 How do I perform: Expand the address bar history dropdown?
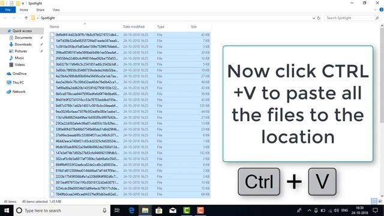(x=314, y=18)
